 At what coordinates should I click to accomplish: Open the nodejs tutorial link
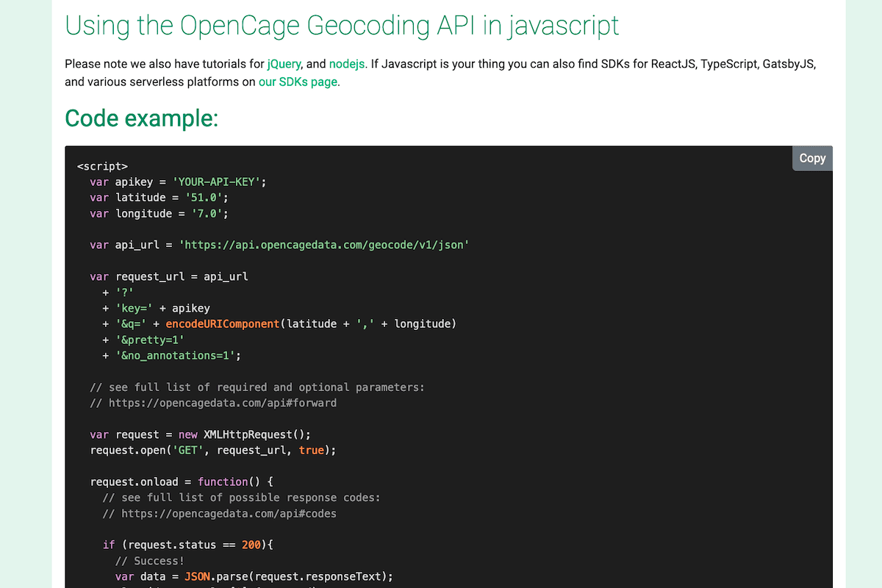tap(347, 64)
